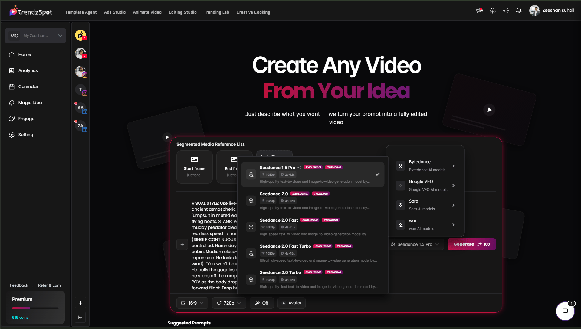Expand the Sora AI models submenu
The image size is (581, 329).
[x=425, y=205]
